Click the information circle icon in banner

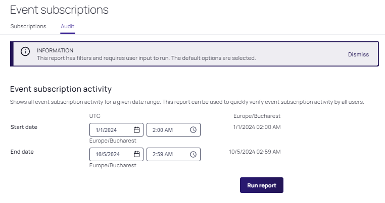pos(25,52)
